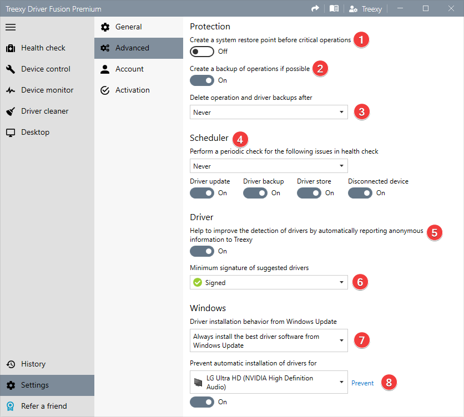Image resolution: width=464 pixels, height=417 pixels.
Task: Open the Activation tab
Action: coord(132,90)
